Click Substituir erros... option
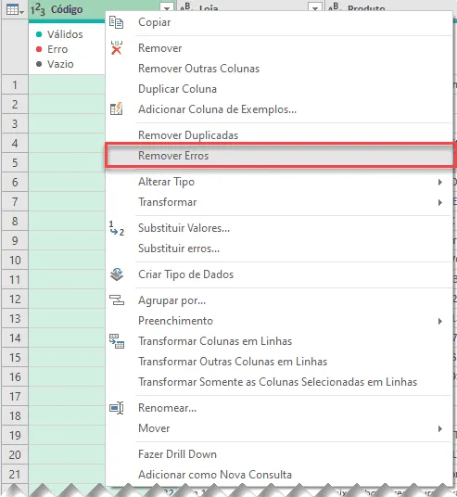Viewport: 457px width, 497px height. click(x=179, y=248)
